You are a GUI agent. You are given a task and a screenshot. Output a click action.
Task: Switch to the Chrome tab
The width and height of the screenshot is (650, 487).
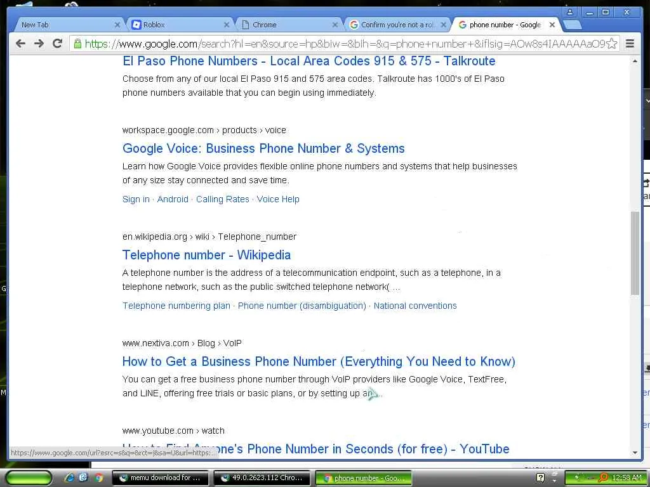(288, 25)
